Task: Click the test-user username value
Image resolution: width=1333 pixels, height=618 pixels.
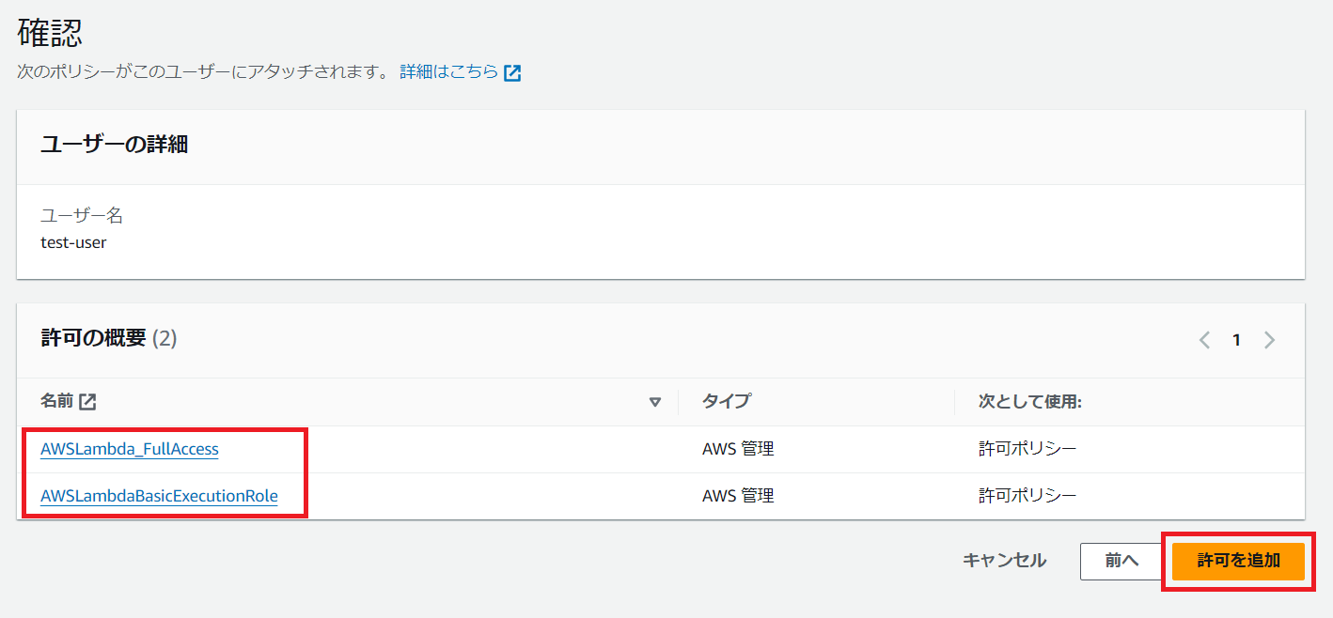Action: 73,242
